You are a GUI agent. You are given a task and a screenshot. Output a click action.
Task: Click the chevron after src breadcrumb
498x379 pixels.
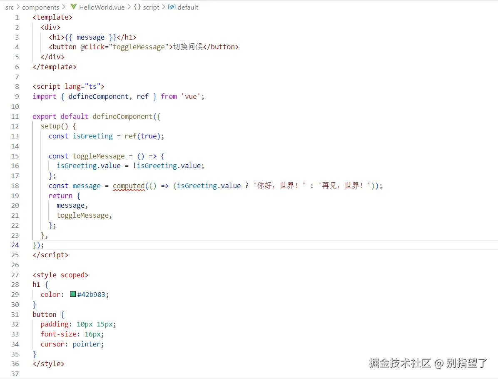tap(18, 7)
